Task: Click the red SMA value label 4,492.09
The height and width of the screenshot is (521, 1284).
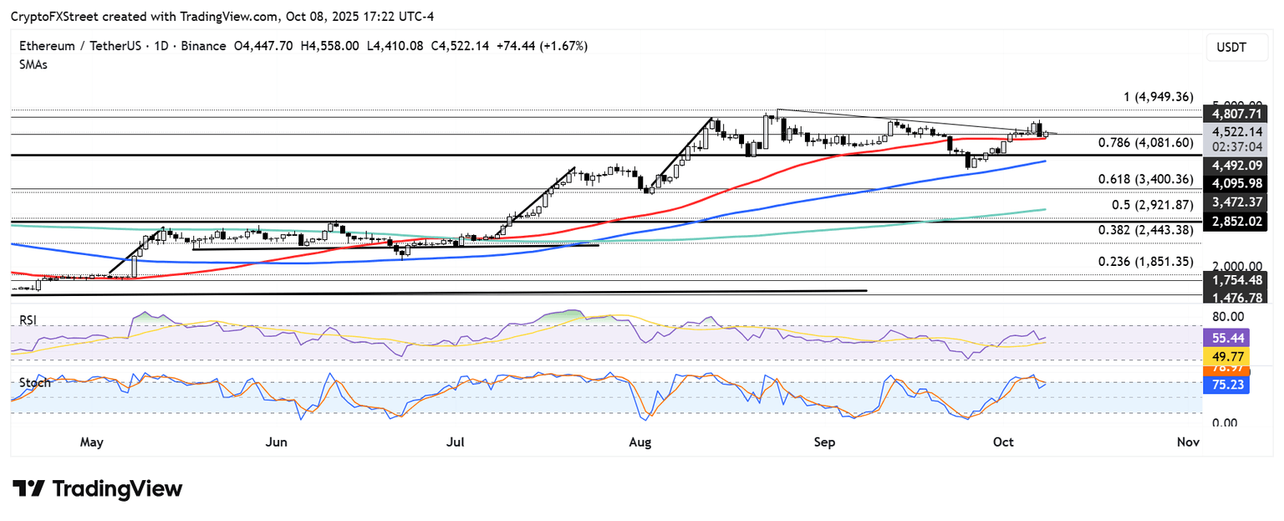Action: 1234,165
